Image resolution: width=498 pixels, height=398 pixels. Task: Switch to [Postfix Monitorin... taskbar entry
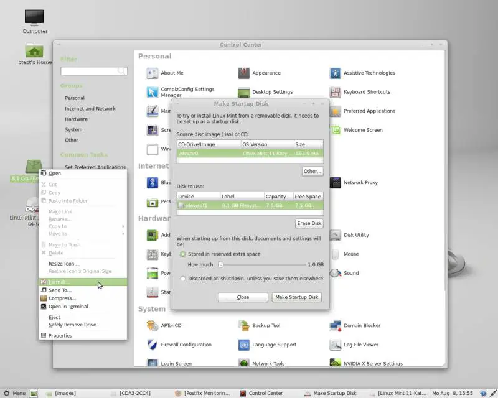click(202, 393)
